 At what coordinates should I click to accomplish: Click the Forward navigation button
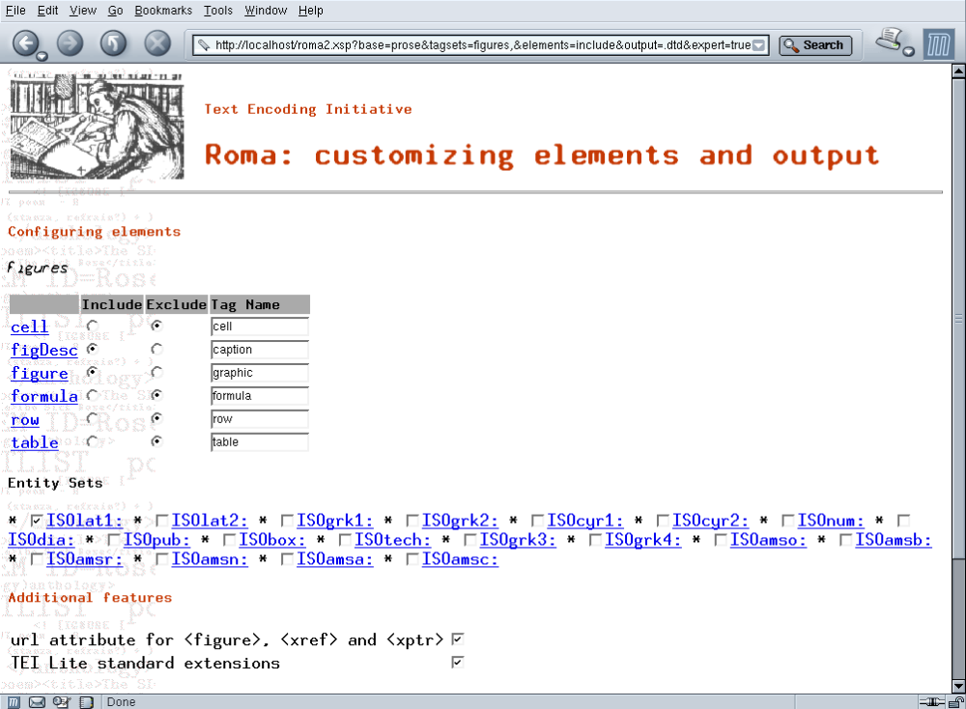point(71,43)
